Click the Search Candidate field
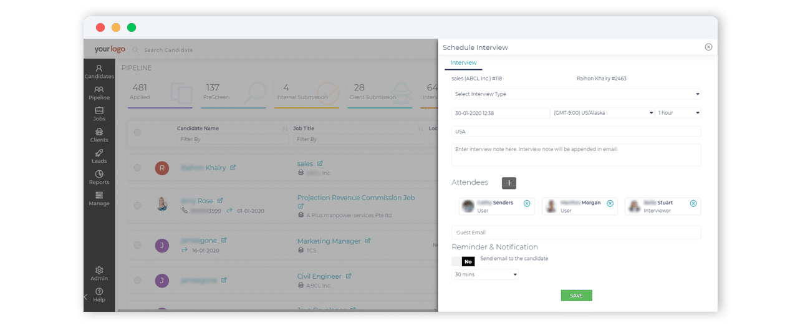This screenshot has width=790, height=328. pyautogui.click(x=170, y=50)
